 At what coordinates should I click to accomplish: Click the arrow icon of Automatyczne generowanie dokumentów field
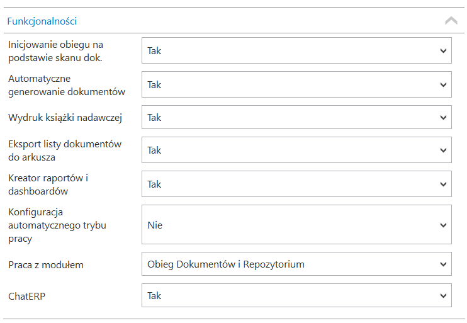(x=443, y=84)
